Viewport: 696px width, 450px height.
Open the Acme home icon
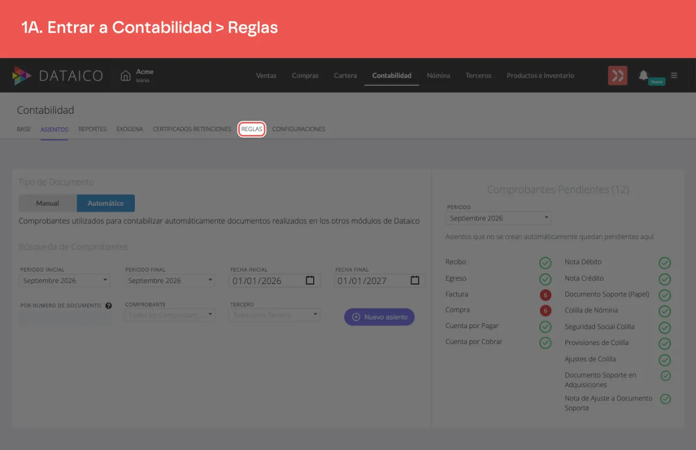click(126, 76)
